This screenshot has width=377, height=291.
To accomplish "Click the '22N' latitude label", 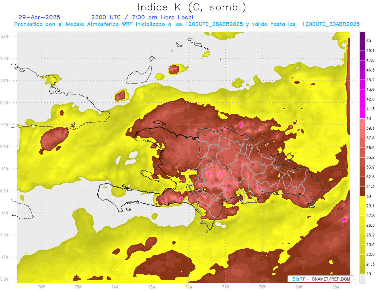I will 5,36.
